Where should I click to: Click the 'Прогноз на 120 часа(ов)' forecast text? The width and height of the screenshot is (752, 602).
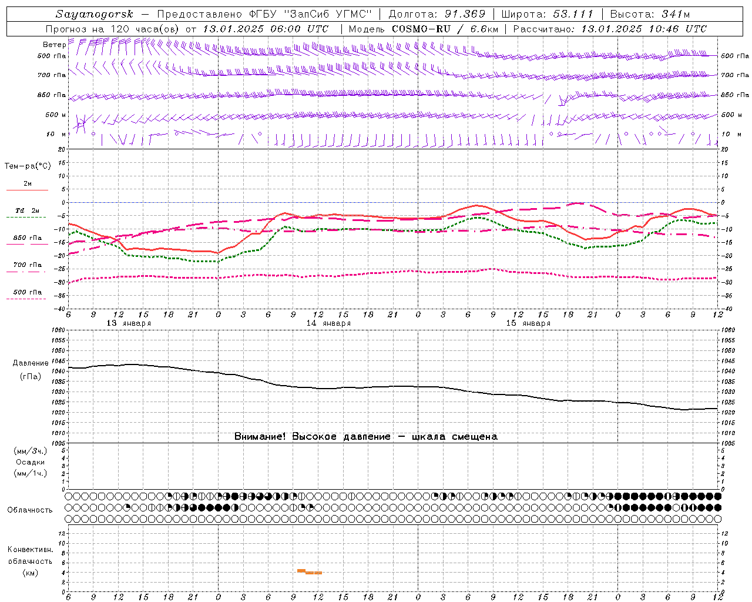(113, 29)
